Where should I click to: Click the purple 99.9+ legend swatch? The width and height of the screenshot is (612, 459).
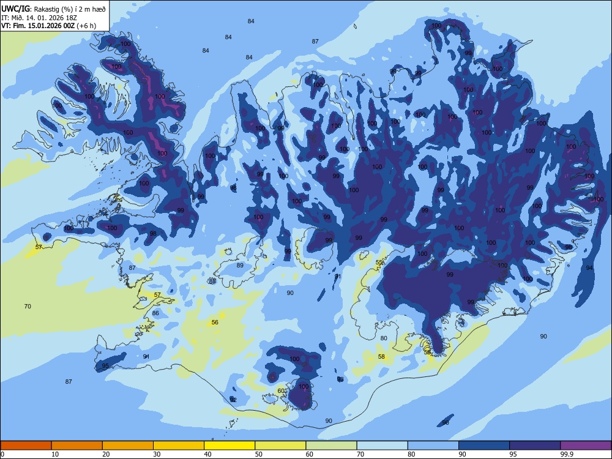pyautogui.click(x=586, y=446)
